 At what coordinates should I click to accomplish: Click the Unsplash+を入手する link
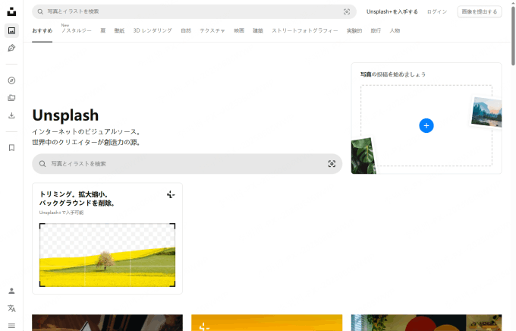tap(392, 11)
